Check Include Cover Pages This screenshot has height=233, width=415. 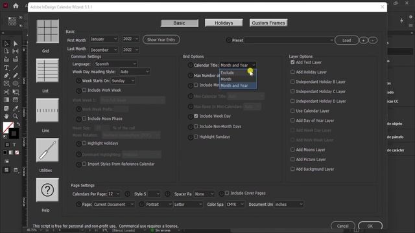point(227,193)
